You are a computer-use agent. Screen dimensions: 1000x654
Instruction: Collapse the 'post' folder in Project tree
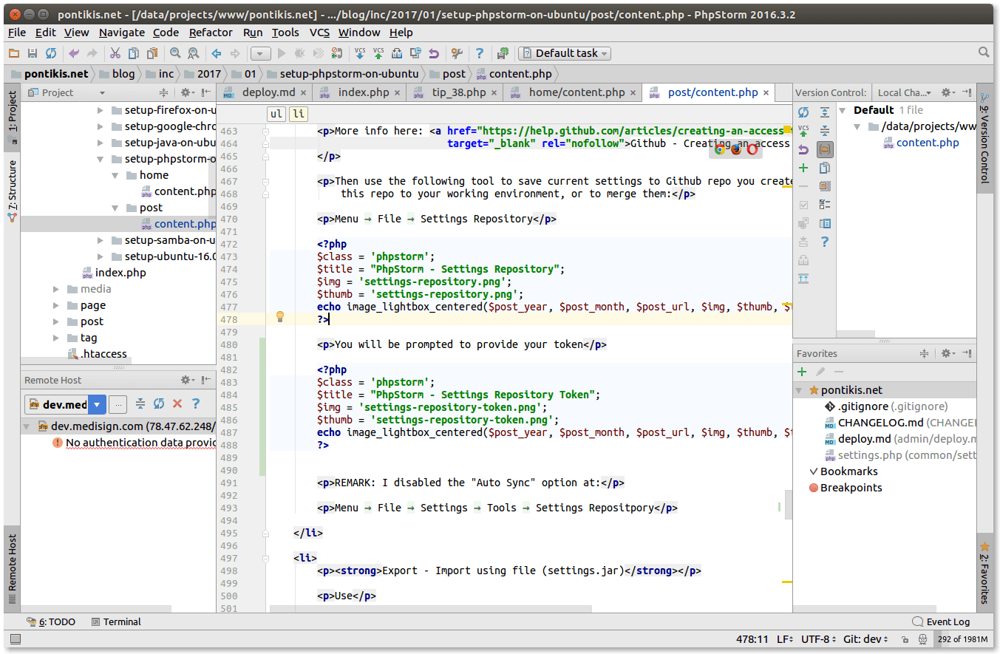(x=115, y=208)
